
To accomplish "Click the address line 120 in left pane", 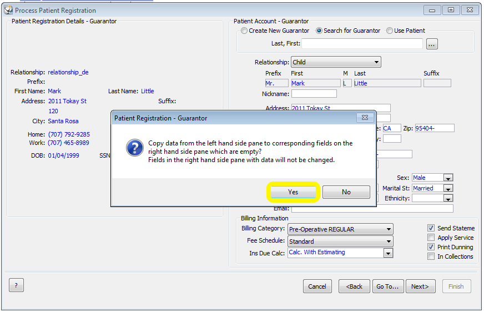I will [x=53, y=111].
